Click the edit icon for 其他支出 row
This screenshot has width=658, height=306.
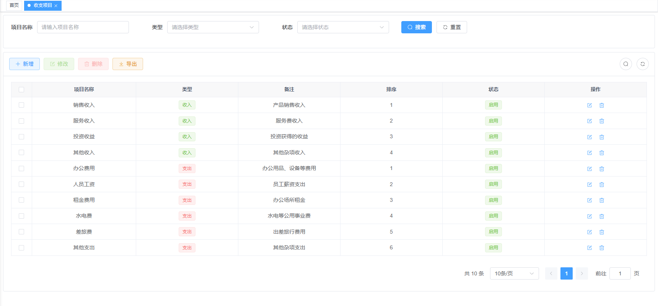click(590, 248)
